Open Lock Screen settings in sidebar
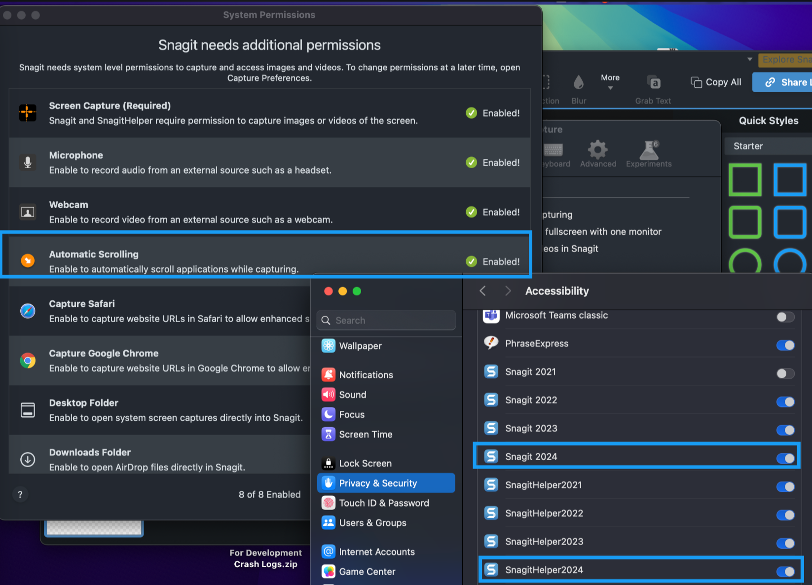Screen dimensions: 812x585 [365, 463]
